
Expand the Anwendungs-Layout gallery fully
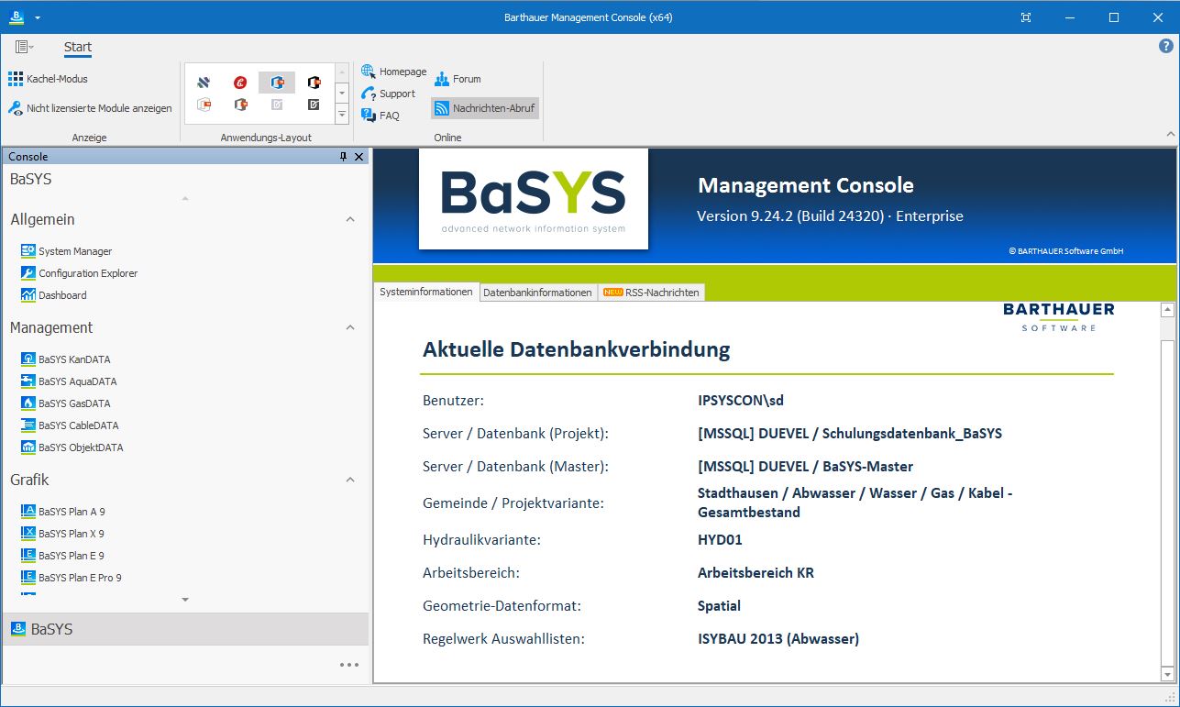[x=342, y=116]
